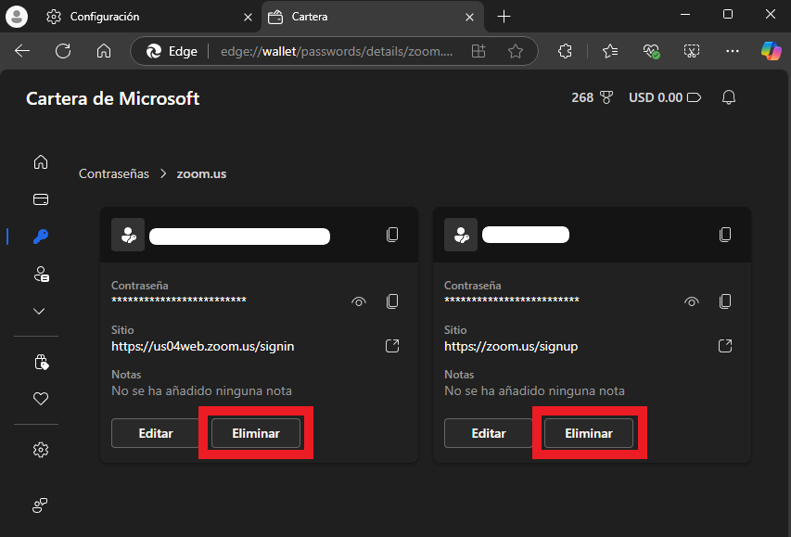Copy password of us04web.zoom.us/signin entry
Image resolution: width=791 pixels, height=537 pixels.
pos(392,301)
